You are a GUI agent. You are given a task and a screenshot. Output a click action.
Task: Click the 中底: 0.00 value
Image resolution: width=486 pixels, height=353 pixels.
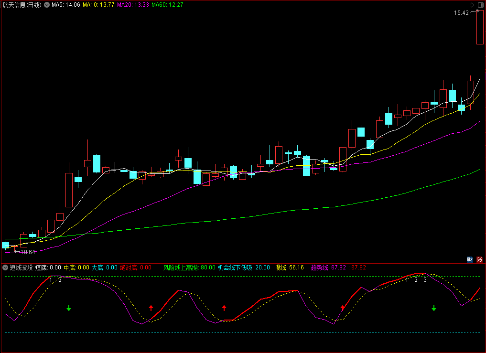point(76,267)
